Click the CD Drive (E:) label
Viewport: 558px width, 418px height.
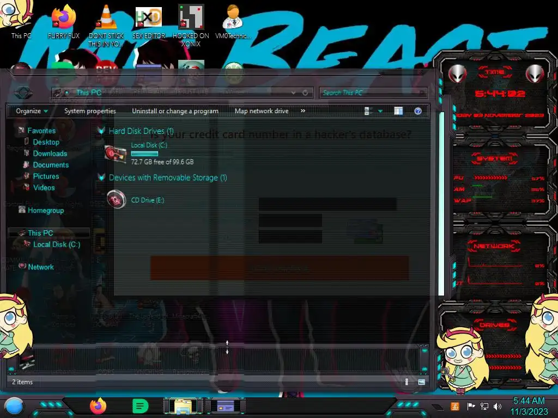tap(147, 200)
